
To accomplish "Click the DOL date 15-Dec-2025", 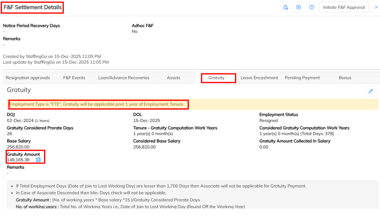I will (x=147, y=121).
